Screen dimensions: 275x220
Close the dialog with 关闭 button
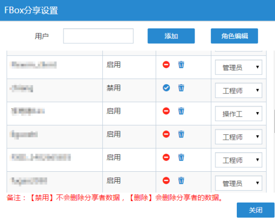pyautogui.click(x=256, y=210)
